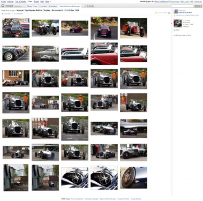The height and width of the screenshot is (201, 203).
Task: Collapse the sidebar with arrow handle
Action: tap(172, 24)
